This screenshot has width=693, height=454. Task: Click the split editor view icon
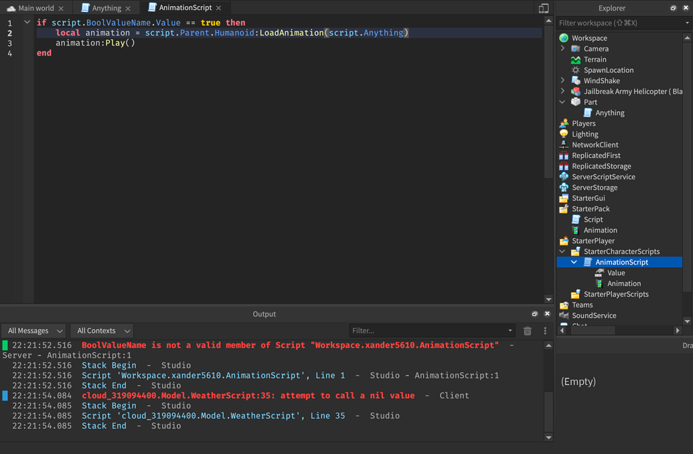(x=544, y=8)
